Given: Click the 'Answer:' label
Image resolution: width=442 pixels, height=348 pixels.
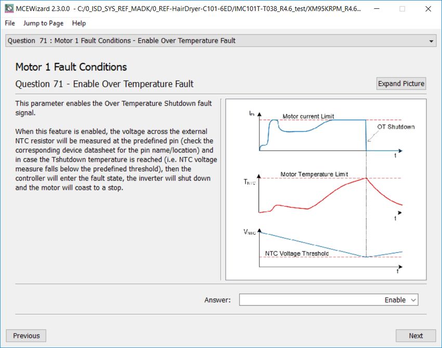Looking at the screenshot, I should [217, 300].
